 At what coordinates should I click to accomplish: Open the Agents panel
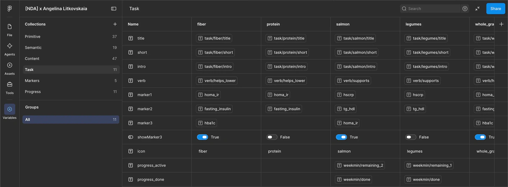click(x=9, y=49)
